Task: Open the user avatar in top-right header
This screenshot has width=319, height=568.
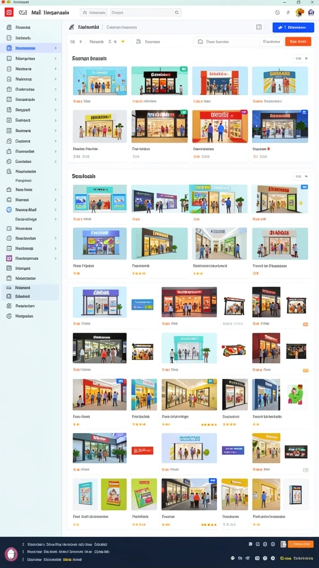Action: [x=300, y=12]
